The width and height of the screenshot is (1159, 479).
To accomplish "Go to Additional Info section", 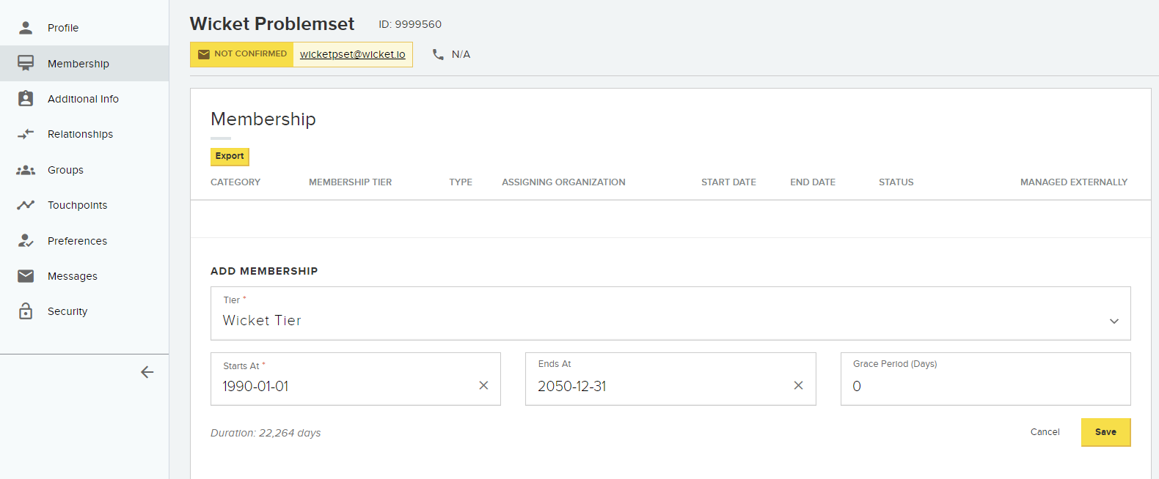I will (84, 99).
